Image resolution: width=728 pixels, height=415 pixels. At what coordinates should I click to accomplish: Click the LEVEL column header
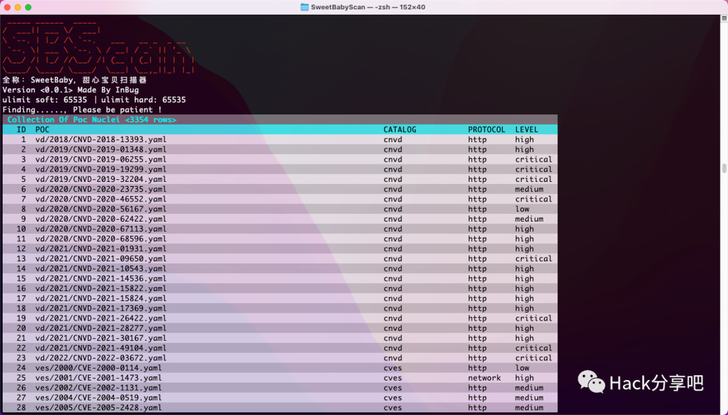point(526,129)
